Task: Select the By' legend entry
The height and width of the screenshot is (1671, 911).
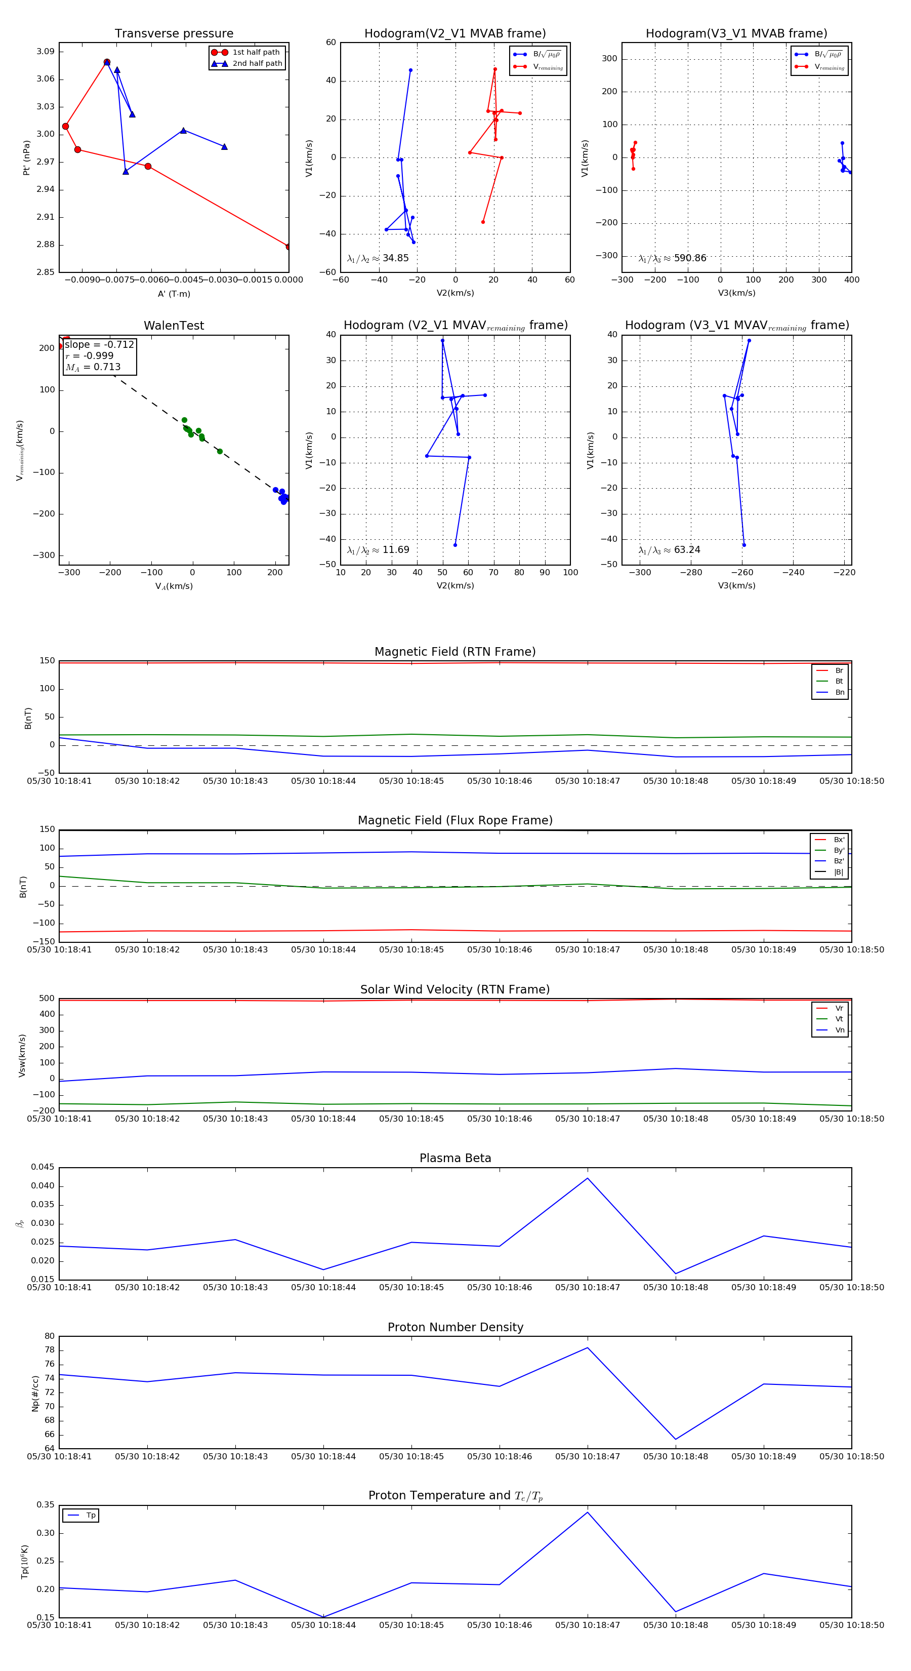Action: tap(830, 850)
